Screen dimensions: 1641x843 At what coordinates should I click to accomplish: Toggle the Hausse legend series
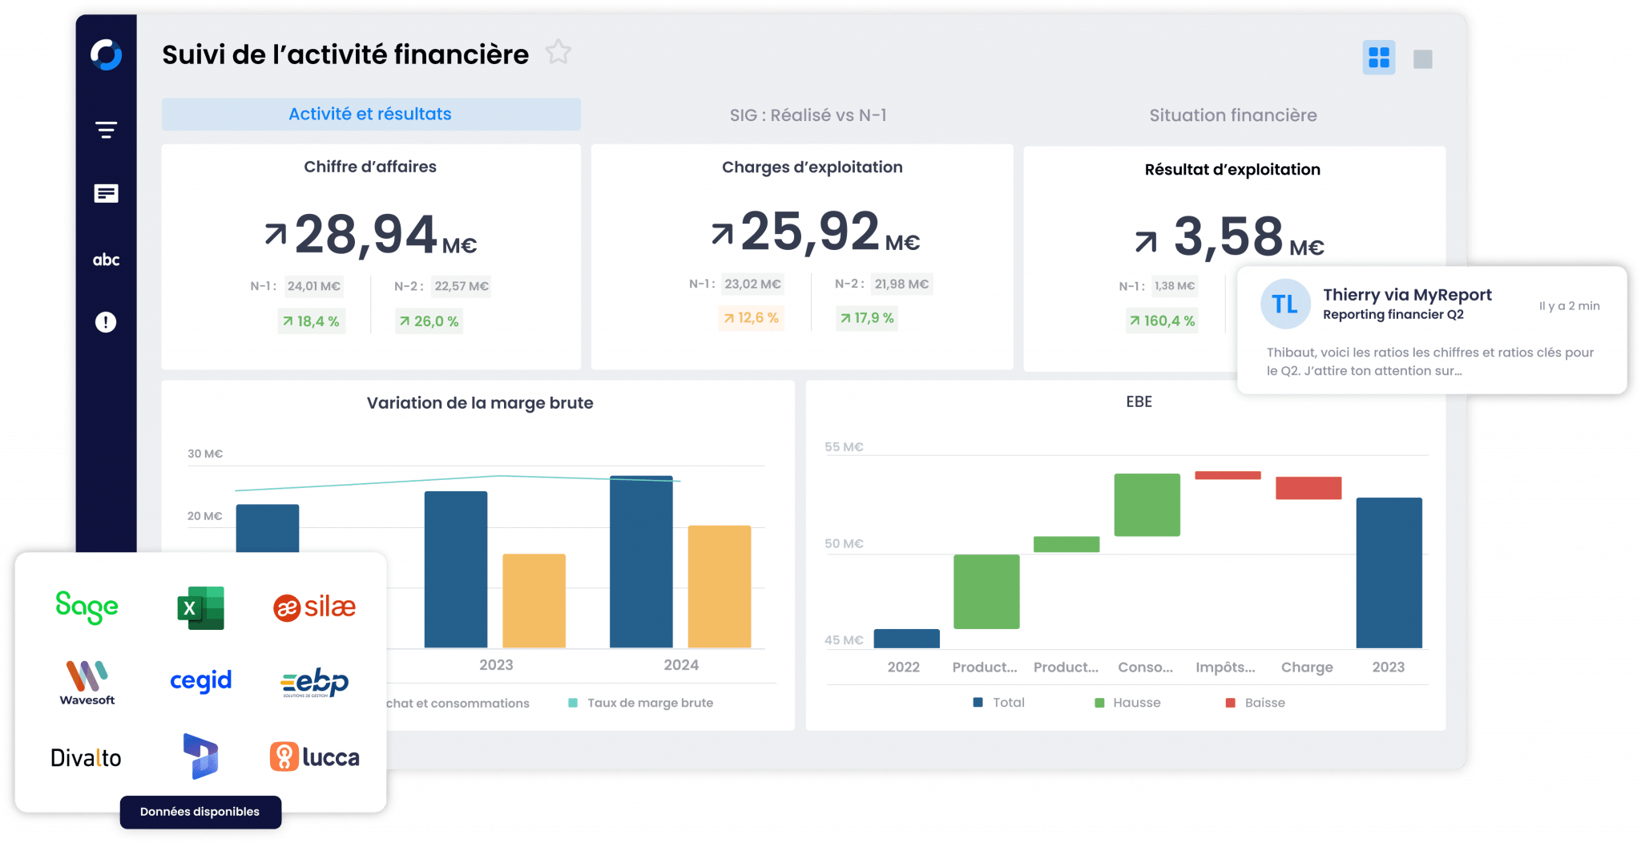[1127, 703]
